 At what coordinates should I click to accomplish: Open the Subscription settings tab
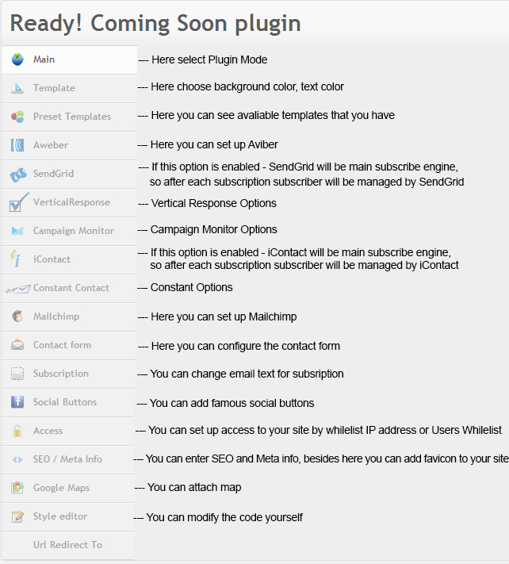[x=69, y=374]
